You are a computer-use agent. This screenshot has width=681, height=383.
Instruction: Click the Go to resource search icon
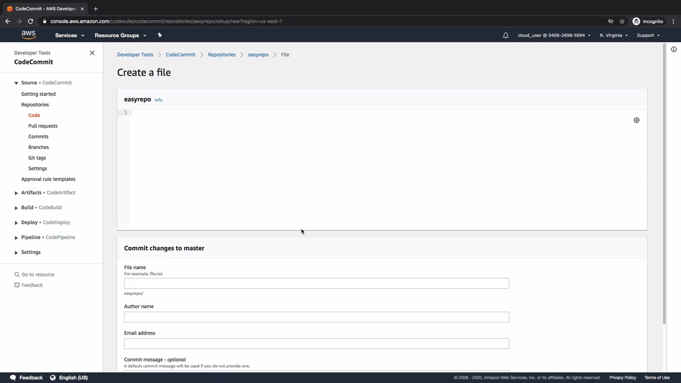pos(17,274)
